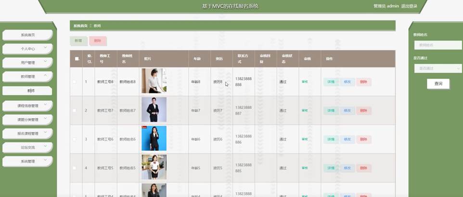Click the 审核状态 column header
Image resolution: width=463 pixels, height=197 pixels.
coord(287,59)
